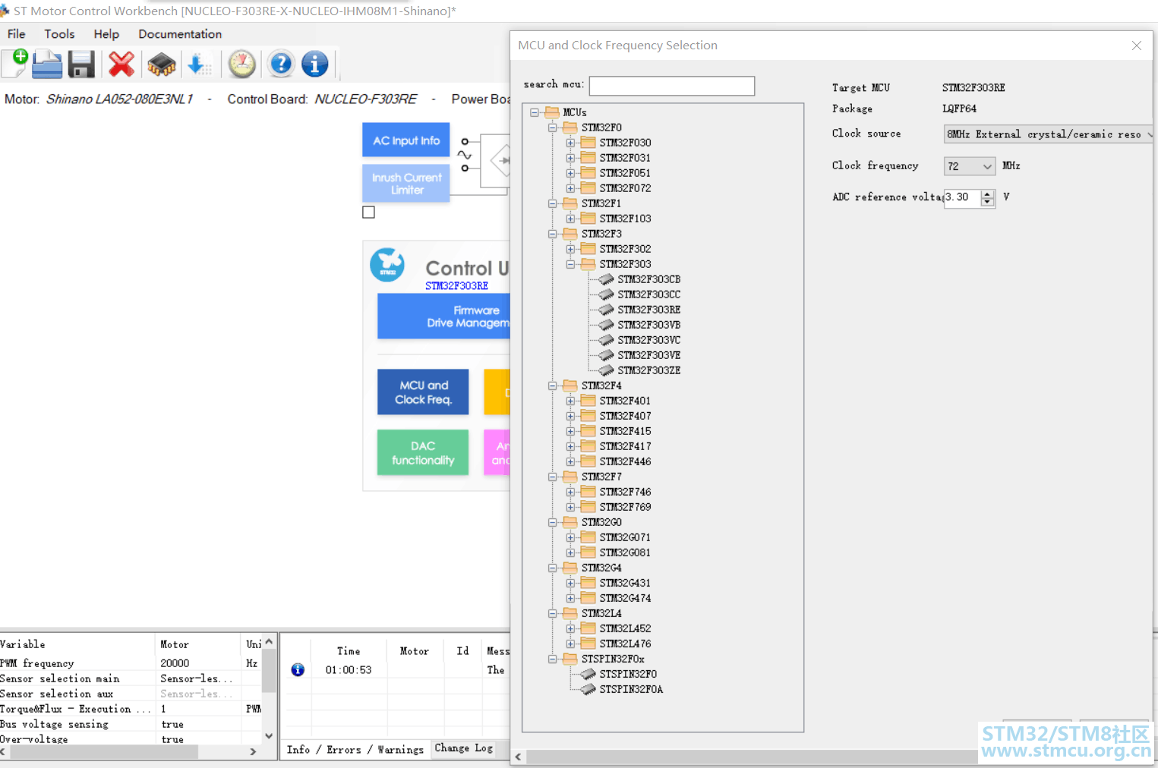The image size is (1158, 768).
Task: Decrease the ADC reference voltage with down arrow
Action: pos(987,203)
